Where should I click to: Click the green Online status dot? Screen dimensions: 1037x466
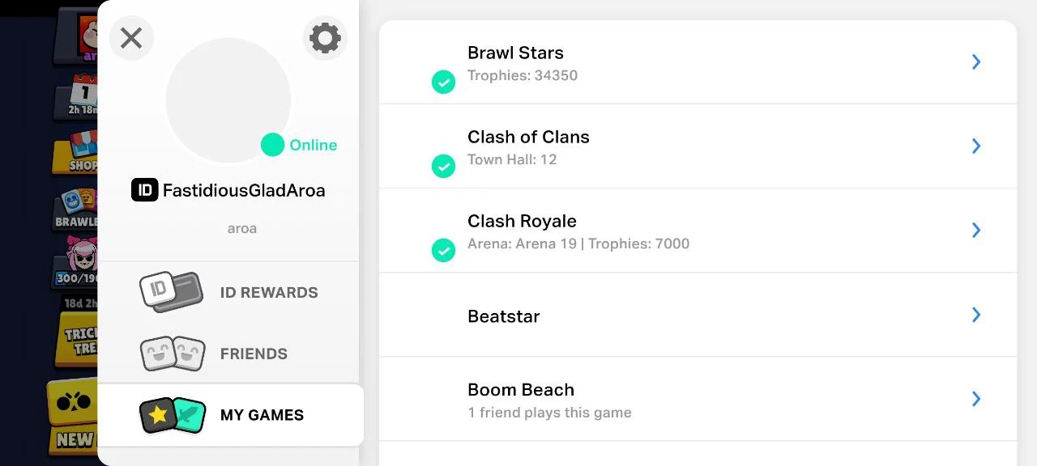click(x=272, y=145)
